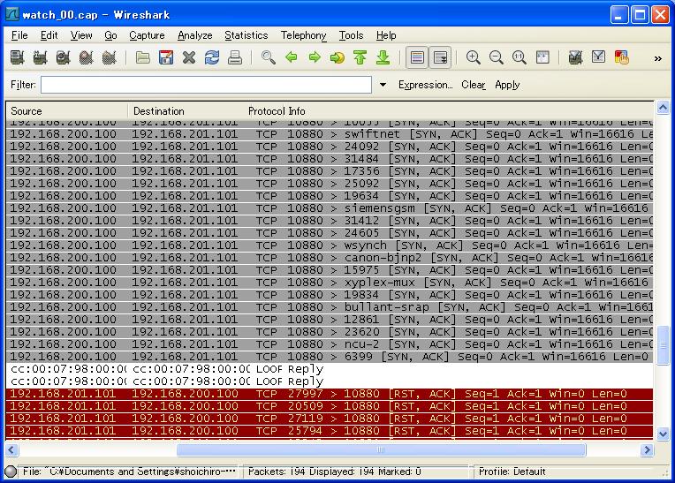This screenshot has width=675, height=483.
Task: Go to specified packet number icon
Action: point(337,57)
